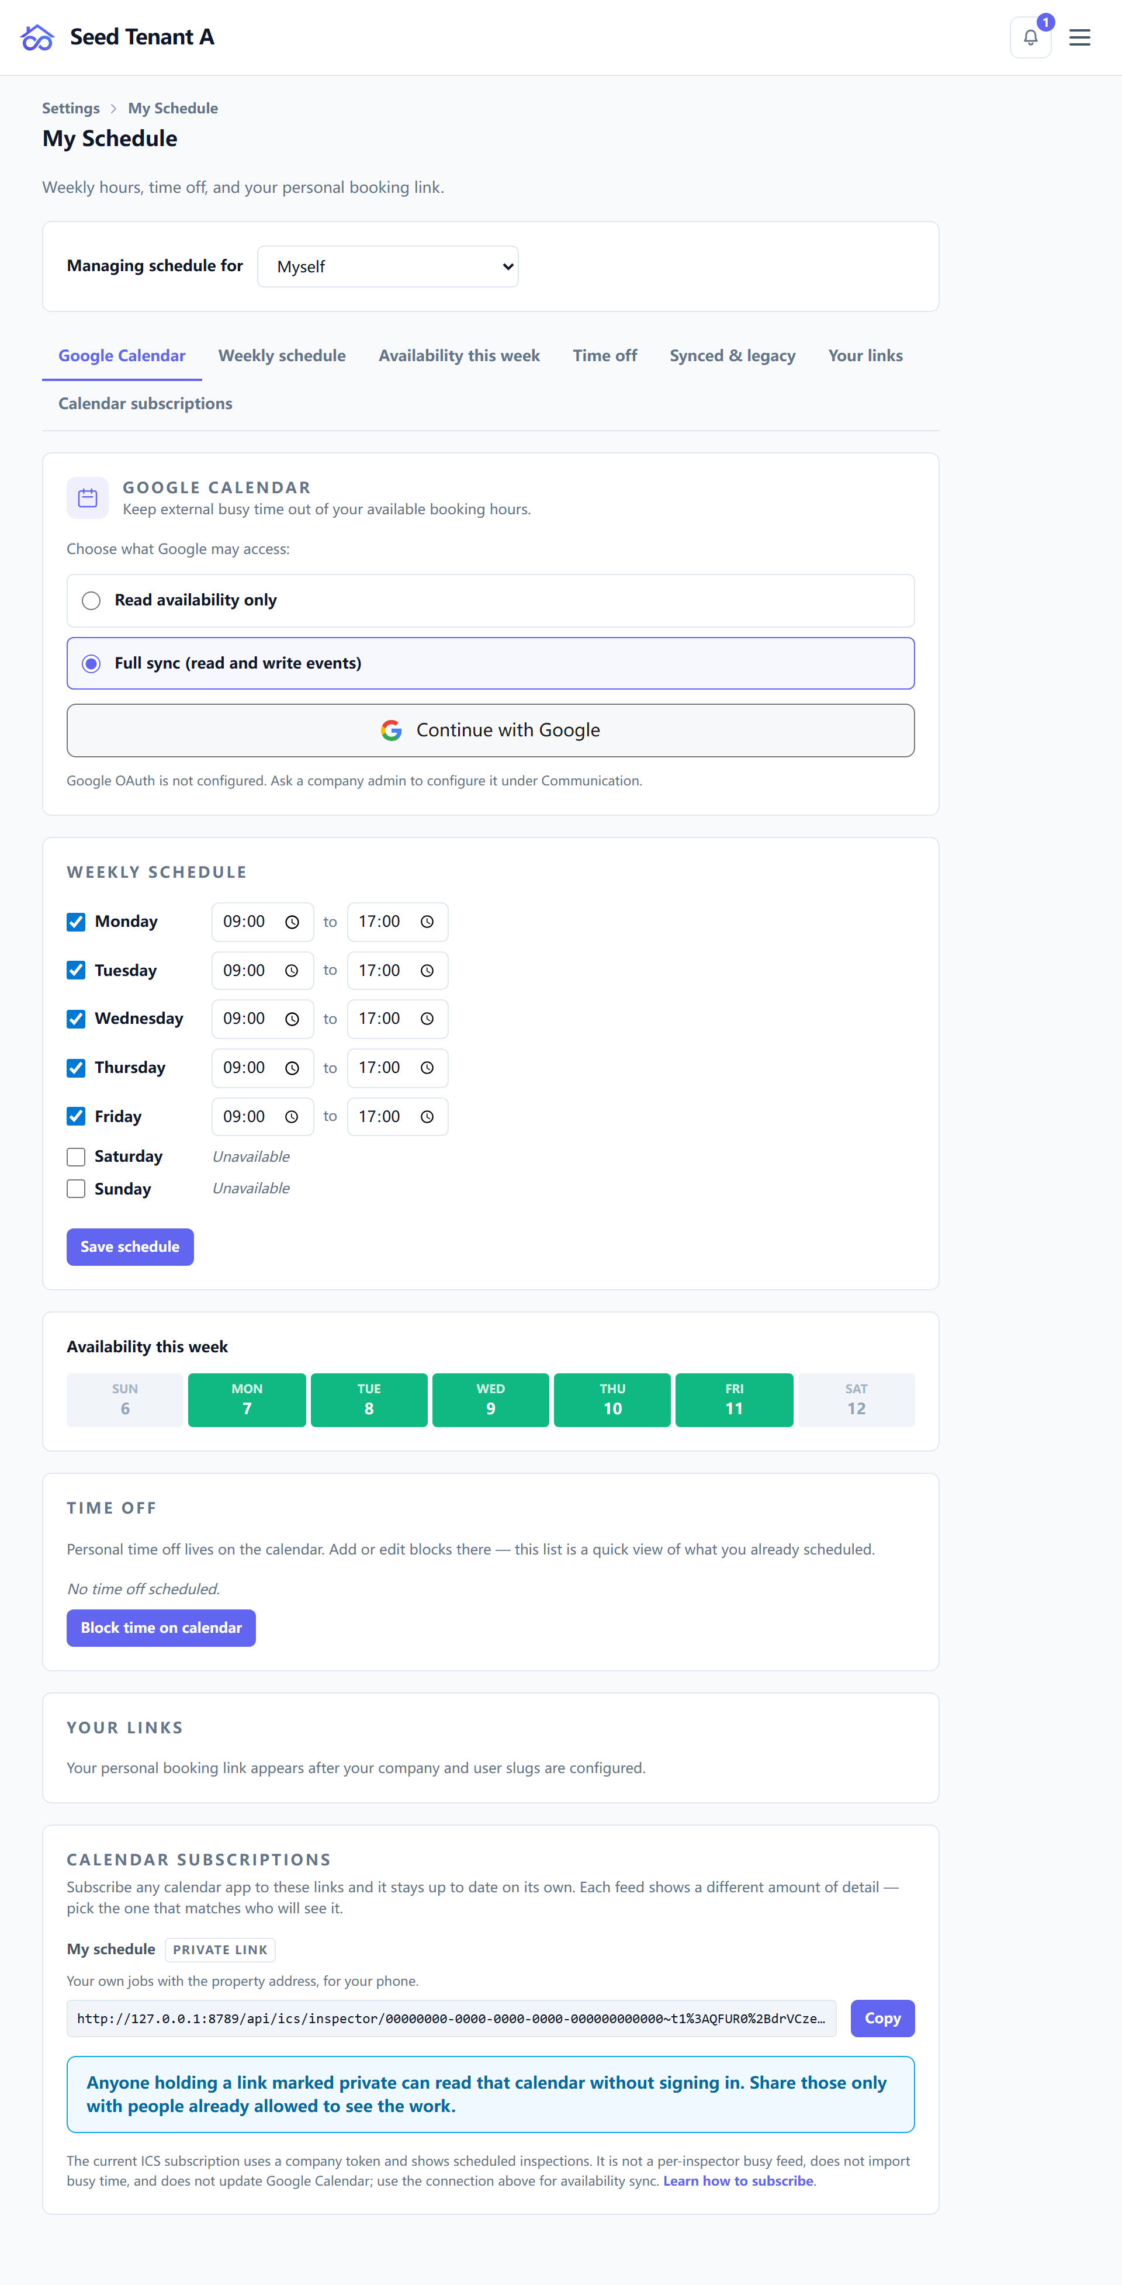Open the Time off tab

(605, 356)
